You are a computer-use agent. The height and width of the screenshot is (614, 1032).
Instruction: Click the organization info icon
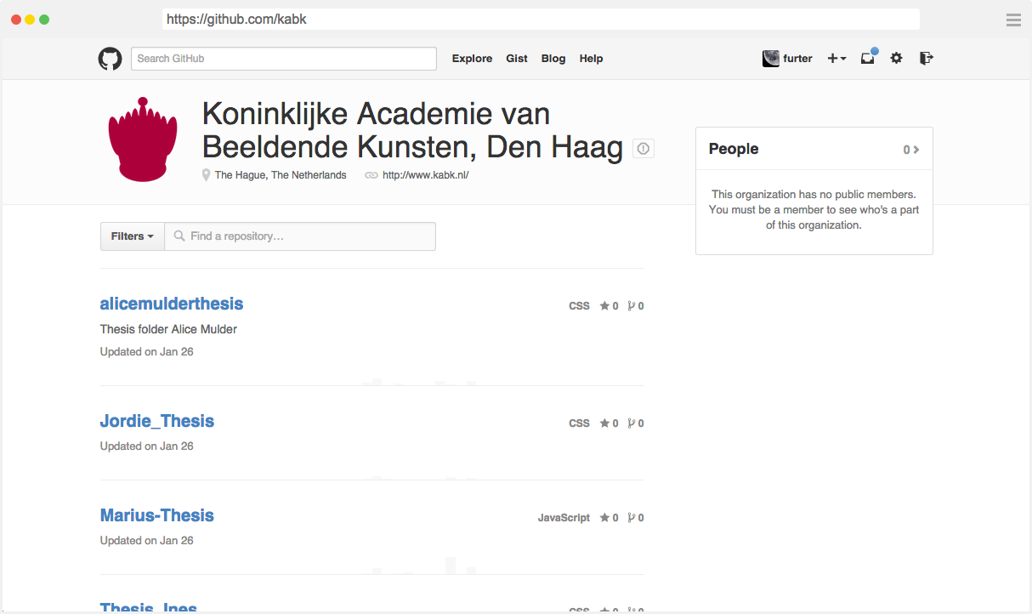coord(644,149)
